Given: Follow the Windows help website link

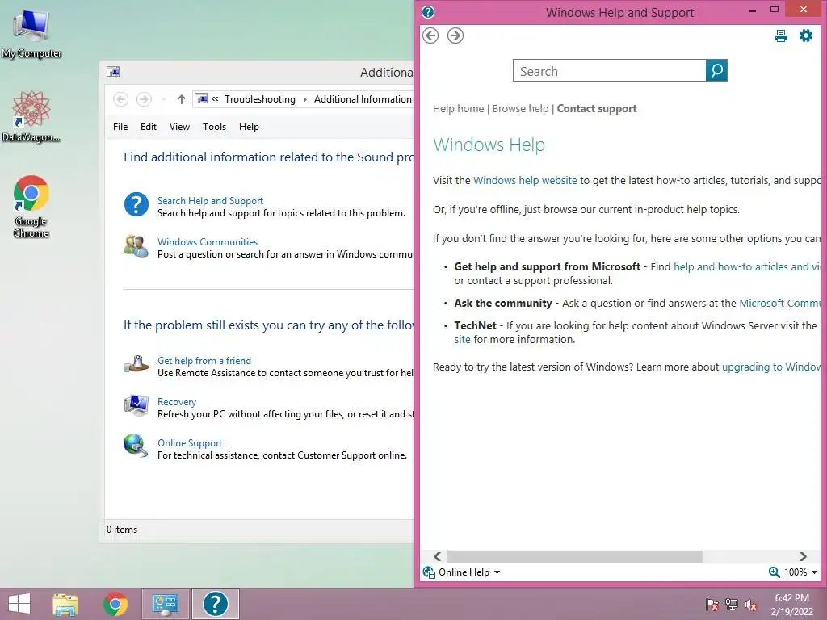Looking at the screenshot, I should tap(525, 180).
